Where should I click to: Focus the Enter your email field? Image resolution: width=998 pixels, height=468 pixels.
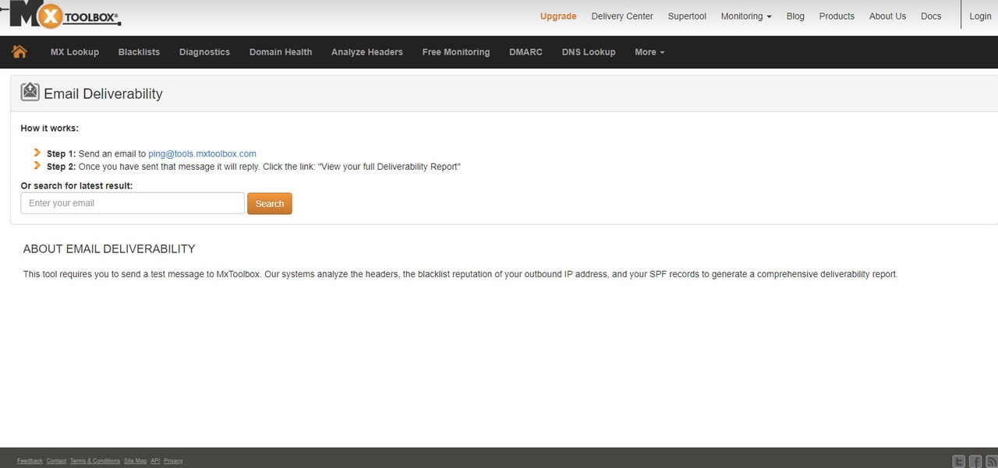[133, 203]
